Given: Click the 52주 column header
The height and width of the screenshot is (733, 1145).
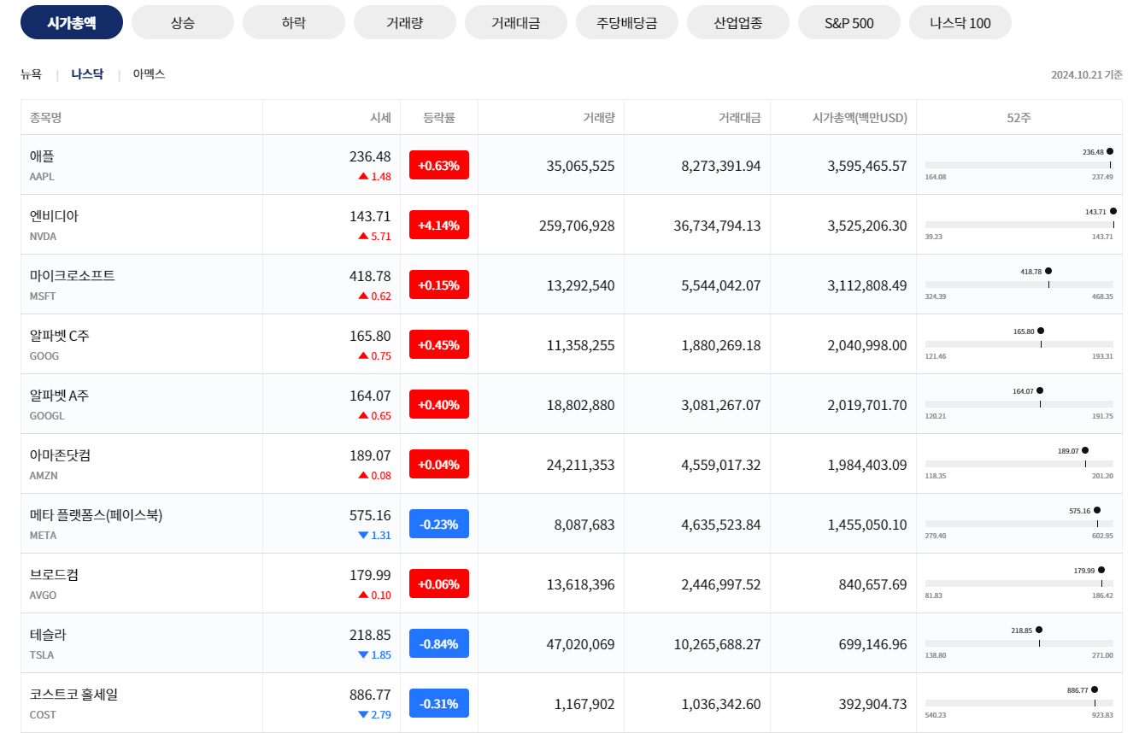Looking at the screenshot, I should (1019, 118).
